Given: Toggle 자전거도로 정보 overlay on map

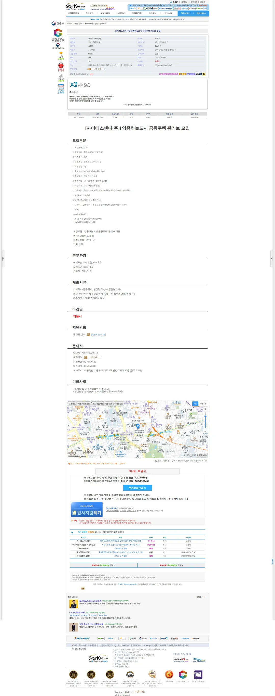Looking at the screenshot, I should [84, 404].
